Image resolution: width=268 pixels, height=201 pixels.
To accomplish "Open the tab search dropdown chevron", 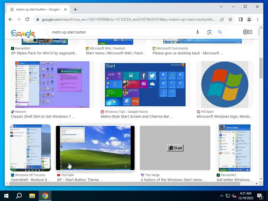I will point(221,7).
